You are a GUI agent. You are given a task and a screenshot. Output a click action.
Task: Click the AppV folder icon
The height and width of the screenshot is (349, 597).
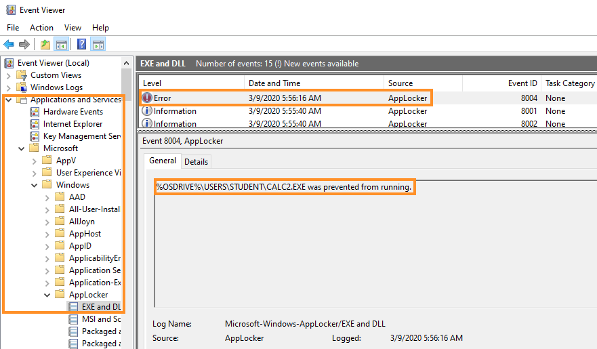[47, 160]
